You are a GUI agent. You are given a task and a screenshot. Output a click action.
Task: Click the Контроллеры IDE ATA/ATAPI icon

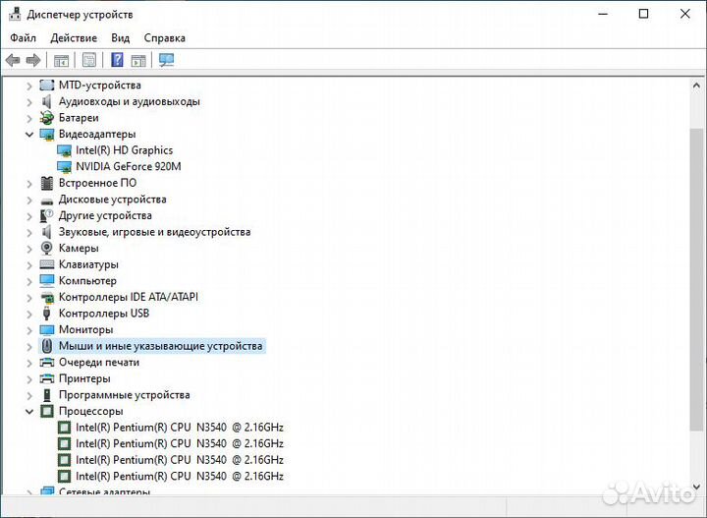pyautogui.click(x=47, y=297)
